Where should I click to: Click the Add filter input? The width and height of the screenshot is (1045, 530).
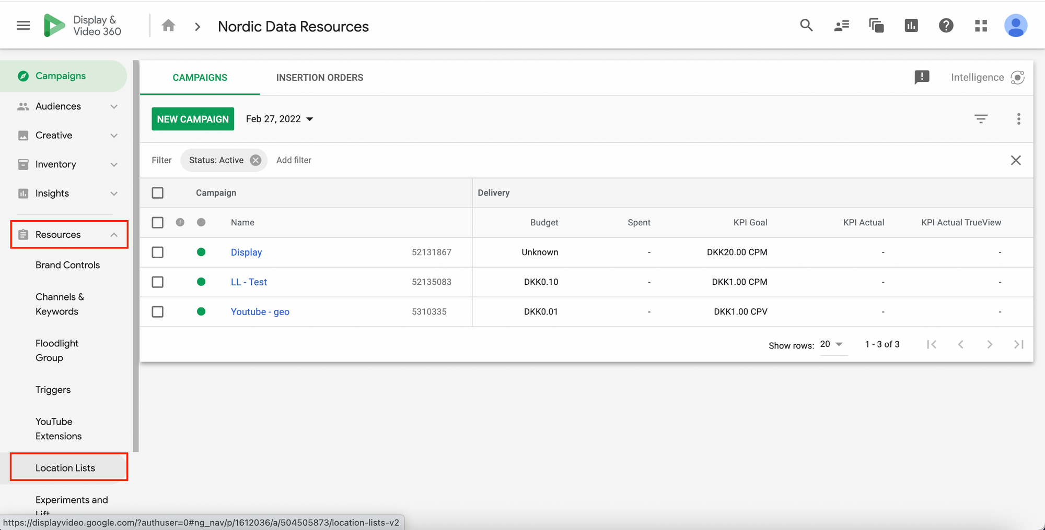pyautogui.click(x=294, y=160)
